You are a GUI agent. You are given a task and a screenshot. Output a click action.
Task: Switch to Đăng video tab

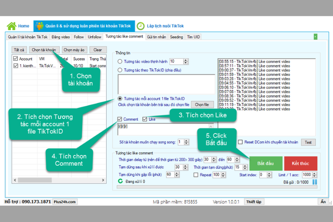click(60, 37)
